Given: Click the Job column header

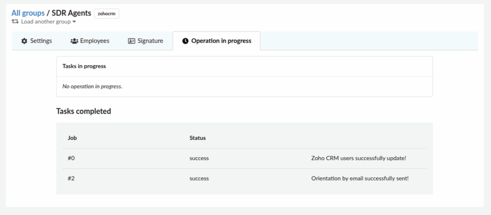Looking at the screenshot, I should 73,138.
